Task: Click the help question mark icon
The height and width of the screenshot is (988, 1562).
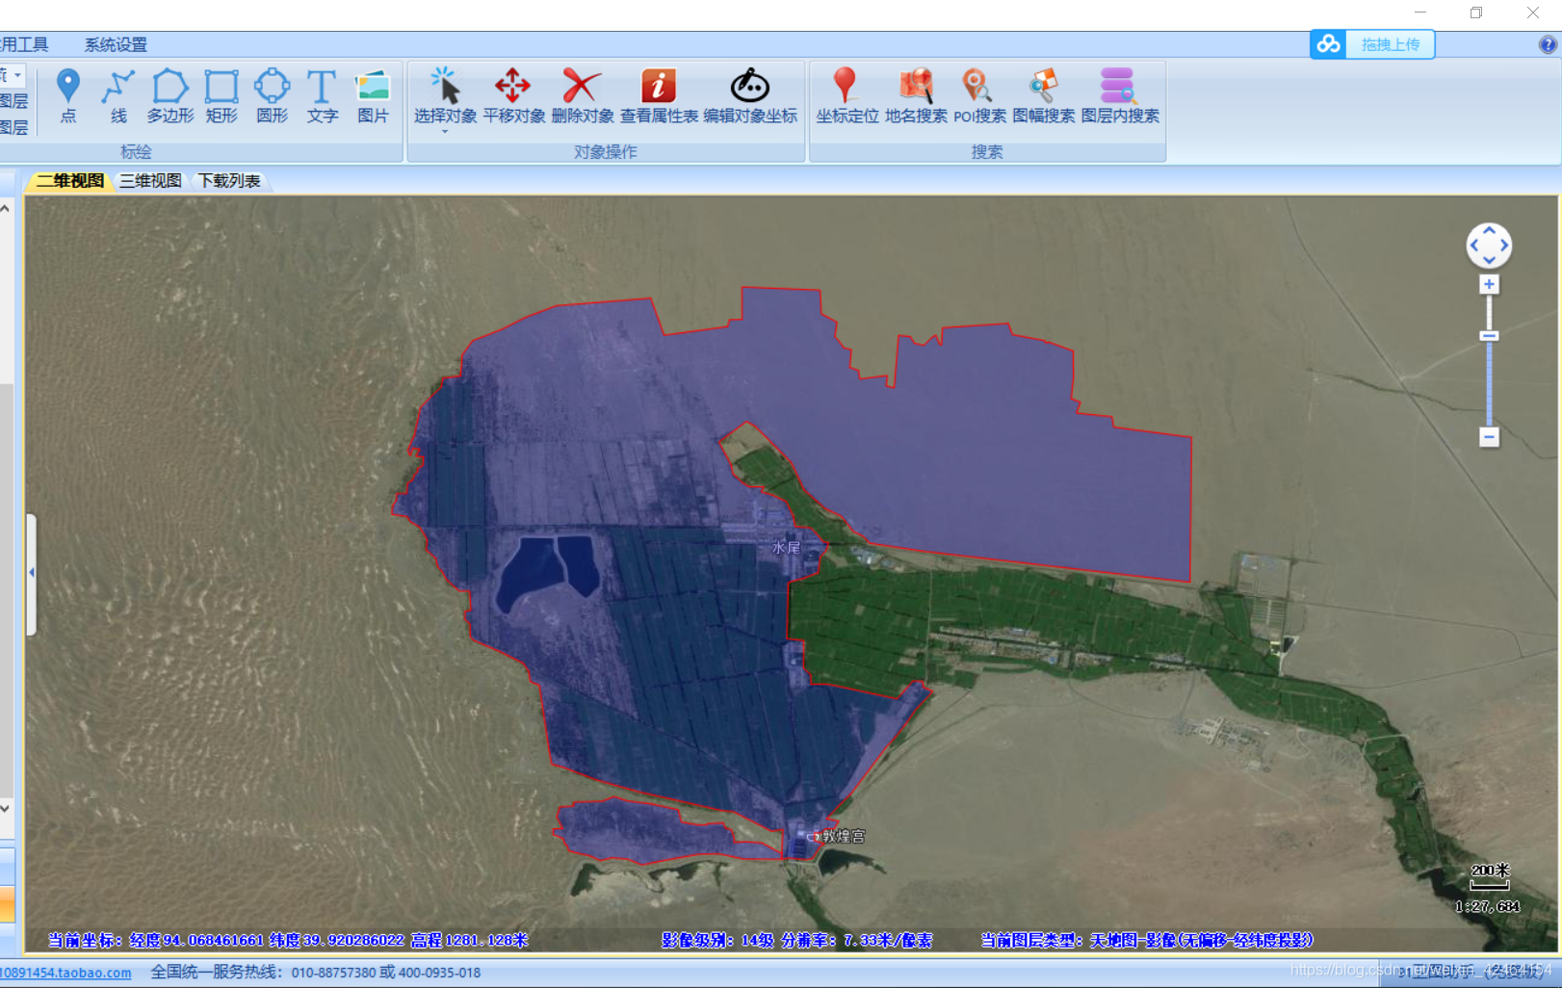Action: click(1548, 44)
